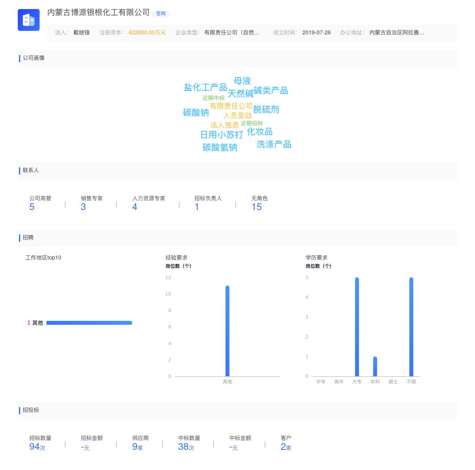This screenshot has height=470, width=475.
Task: Open the 客户 count of 2家
Action: pos(285,447)
